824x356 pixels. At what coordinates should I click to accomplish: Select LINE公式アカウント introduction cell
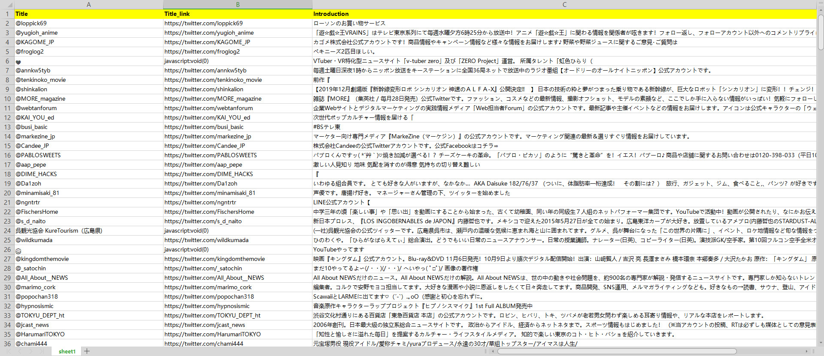(x=564, y=202)
